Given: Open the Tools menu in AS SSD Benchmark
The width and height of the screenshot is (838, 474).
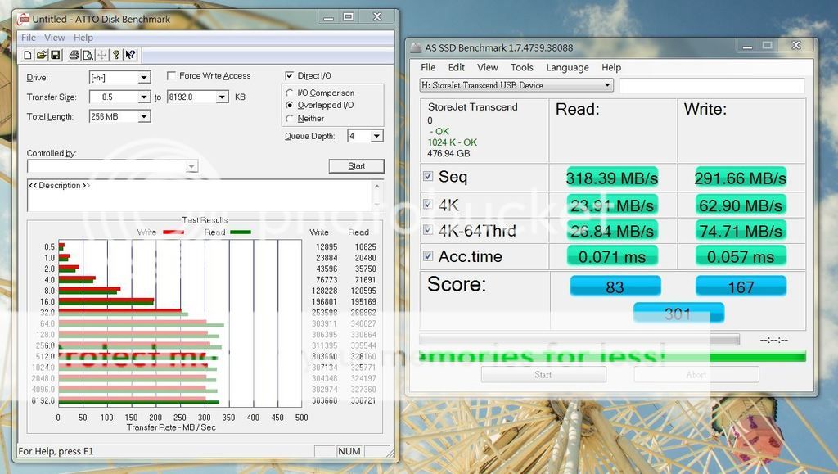Looking at the screenshot, I should (x=521, y=67).
